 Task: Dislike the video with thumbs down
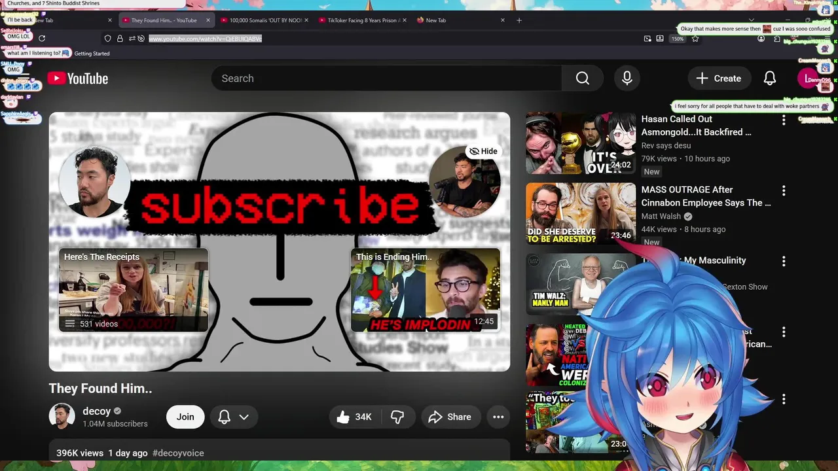(x=397, y=417)
